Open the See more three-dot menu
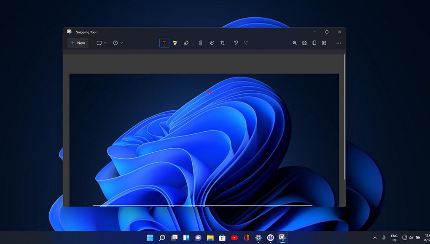 pyautogui.click(x=339, y=43)
